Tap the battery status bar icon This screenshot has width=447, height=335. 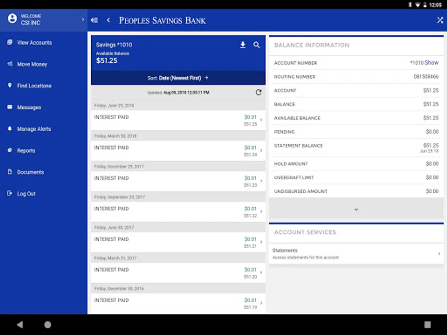coord(425,5)
